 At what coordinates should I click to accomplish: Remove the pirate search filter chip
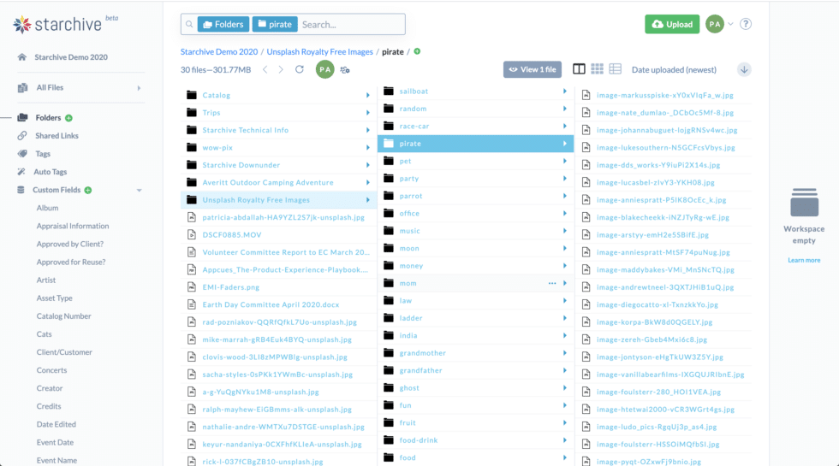275,24
